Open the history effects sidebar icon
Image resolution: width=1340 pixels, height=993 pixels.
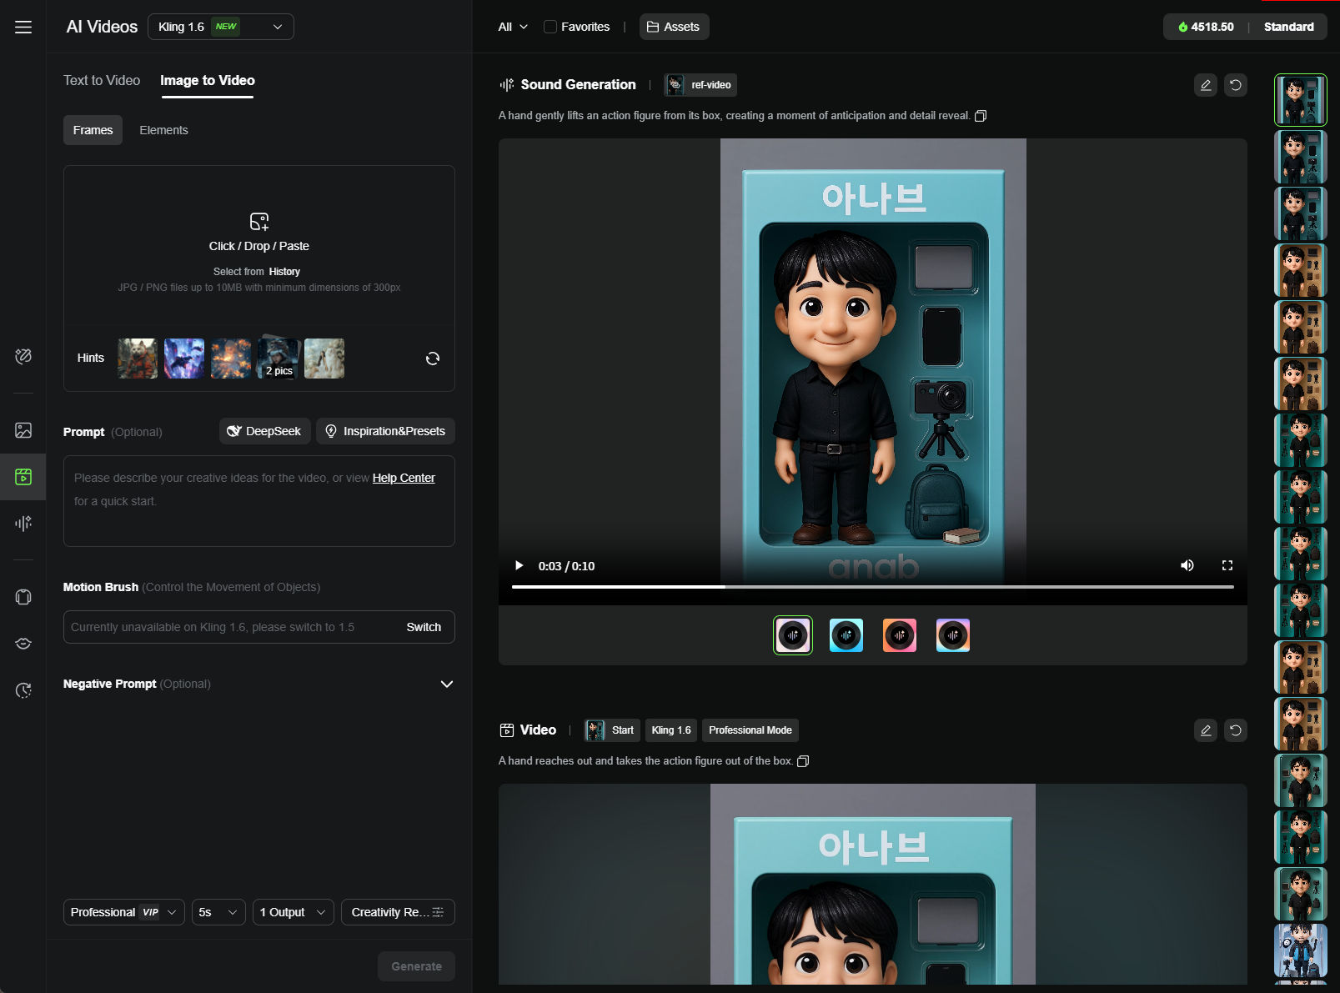click(23, 690)
